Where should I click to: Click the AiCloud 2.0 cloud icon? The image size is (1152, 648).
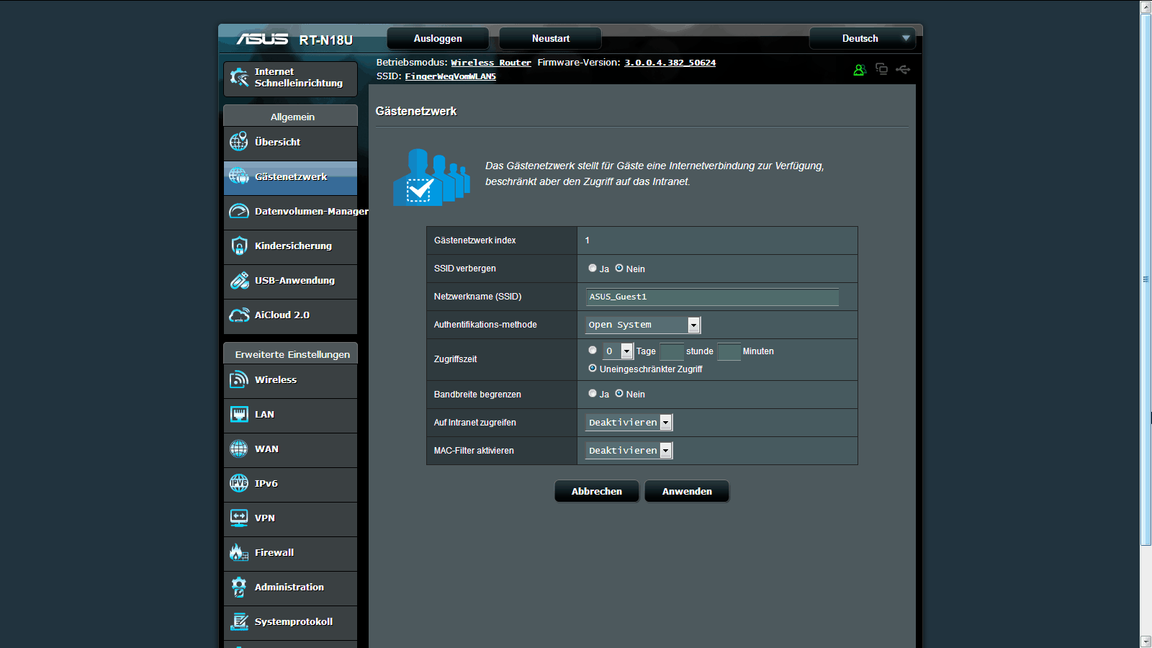point(239,315)
